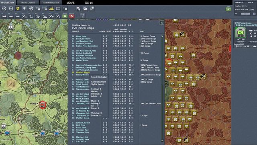Screen dimensions: 257x145
Task: Pick leader Laux, Paul
Action: pos(81,128)
